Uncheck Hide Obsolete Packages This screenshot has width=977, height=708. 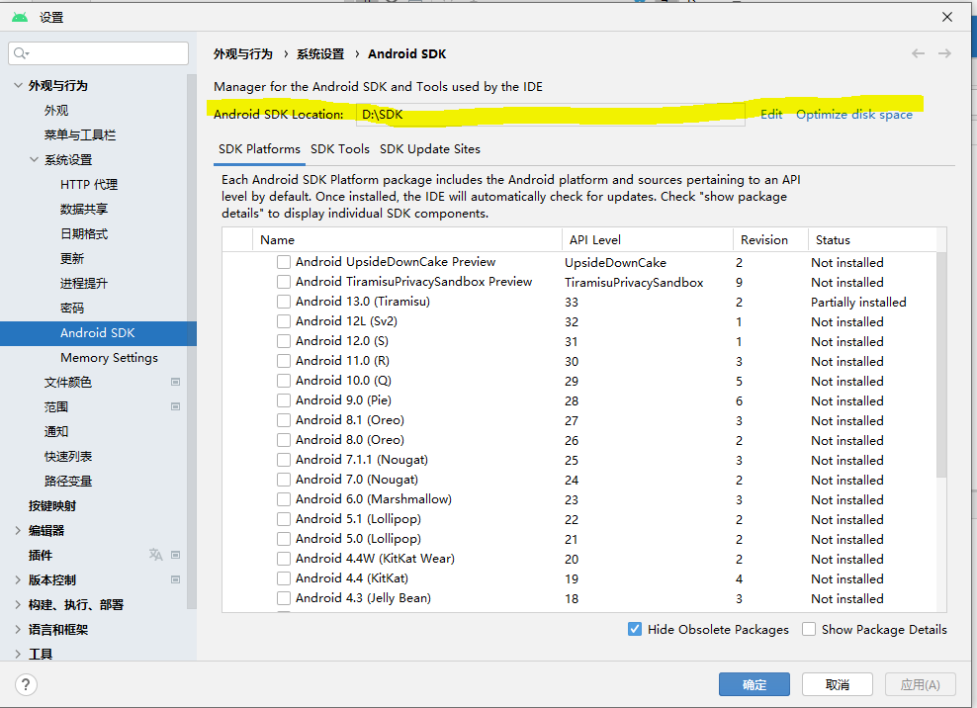click(x=634, y=629)
